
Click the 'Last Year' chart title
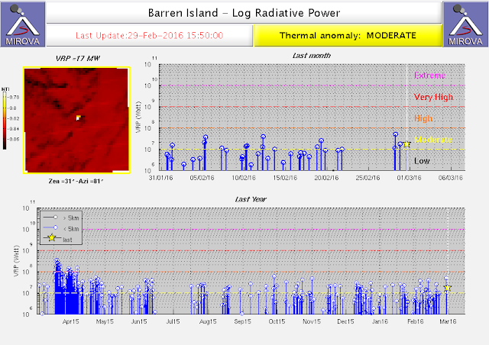tap(251, 199)
